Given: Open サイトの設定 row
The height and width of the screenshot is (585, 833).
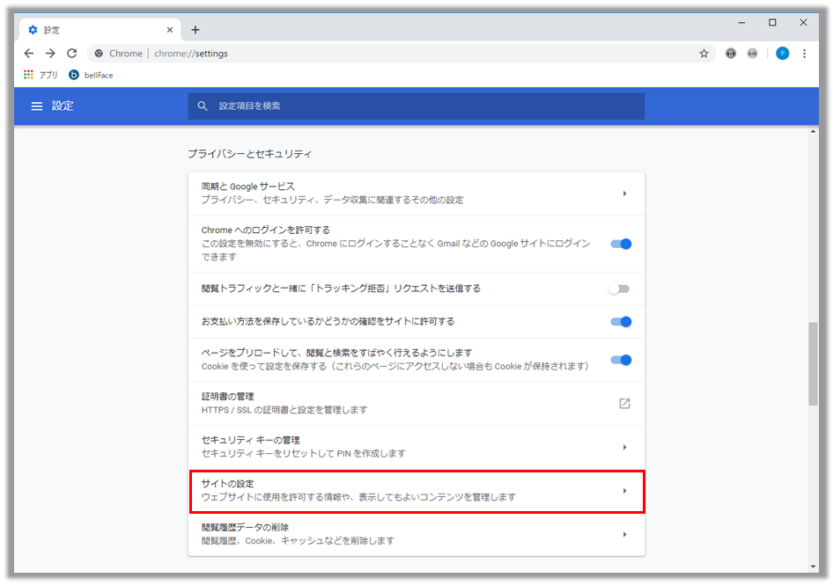Looking at the screenshot, I should pos(416,491).
